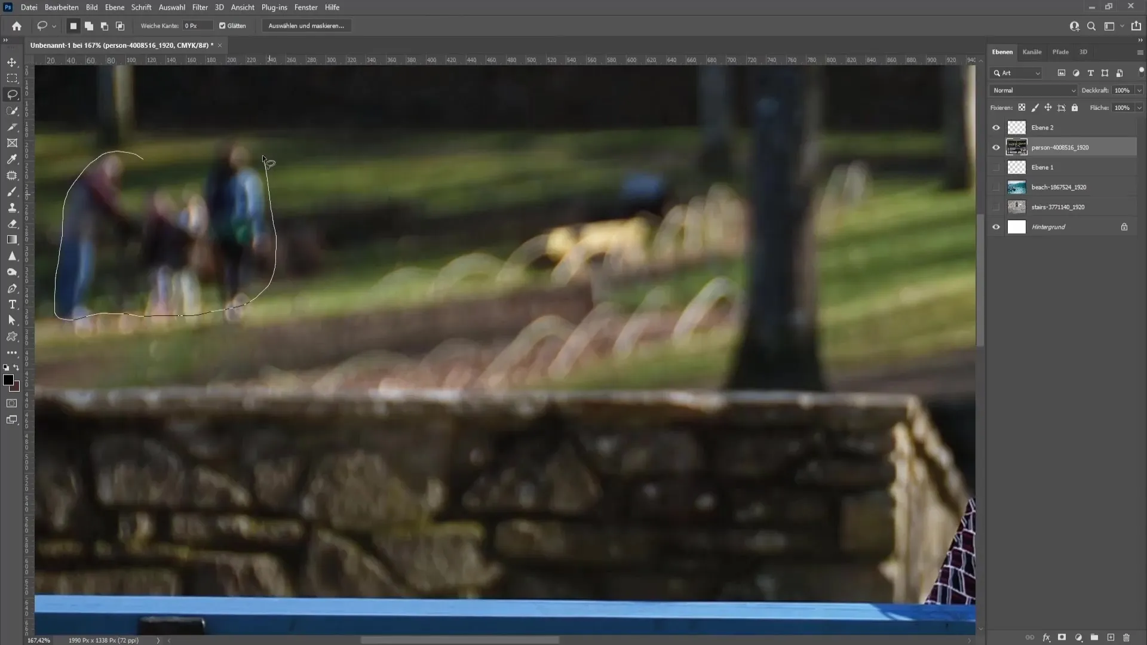Open the Ebene dropdown in panel

coord(114,7)
